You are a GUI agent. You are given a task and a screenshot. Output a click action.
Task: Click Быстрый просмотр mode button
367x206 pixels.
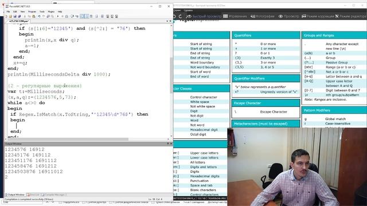204,17
